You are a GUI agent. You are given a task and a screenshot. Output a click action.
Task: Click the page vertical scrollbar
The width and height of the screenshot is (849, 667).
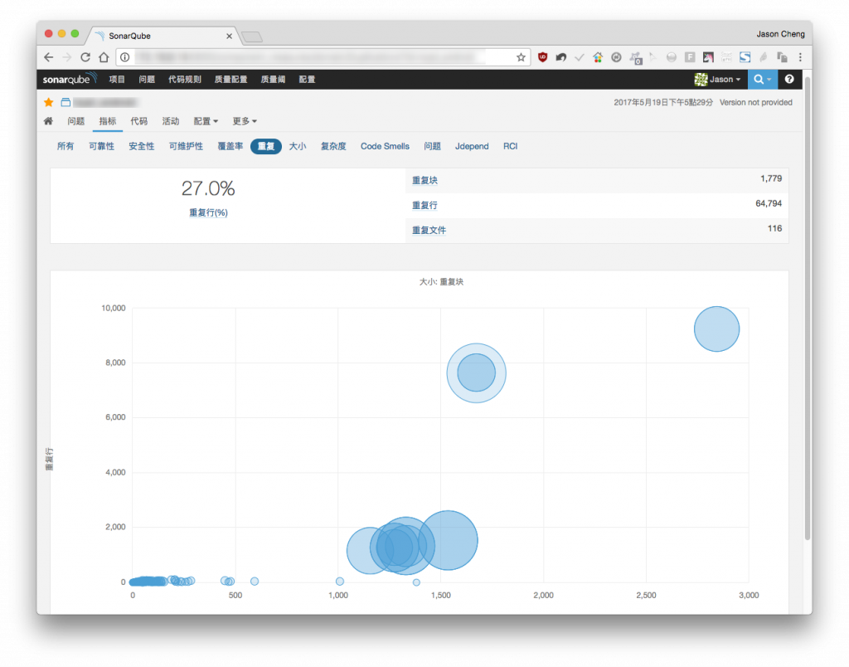tap(807, 309)
